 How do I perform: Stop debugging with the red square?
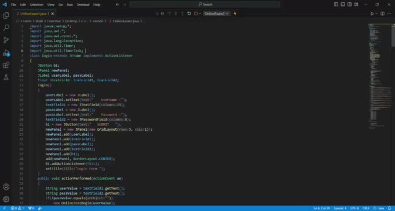[x=196, y=13]
